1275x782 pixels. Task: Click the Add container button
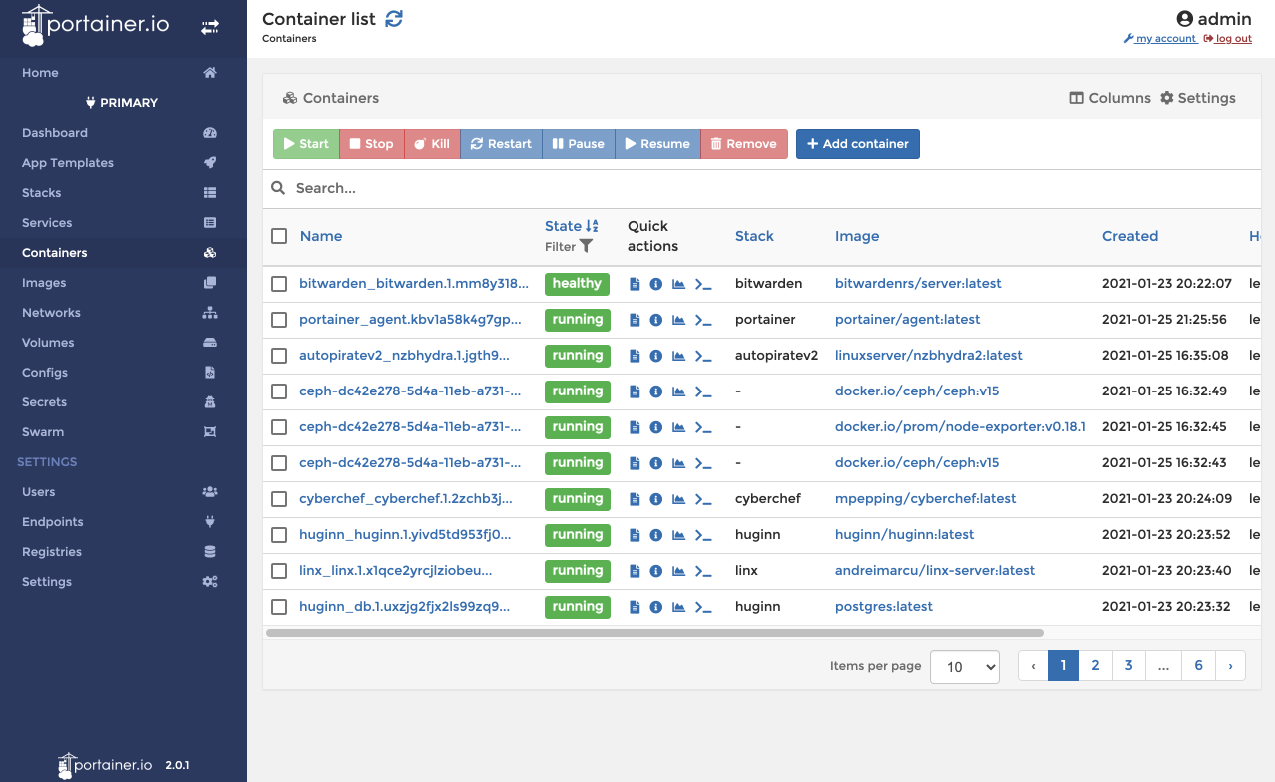click(x=857, y=144)
